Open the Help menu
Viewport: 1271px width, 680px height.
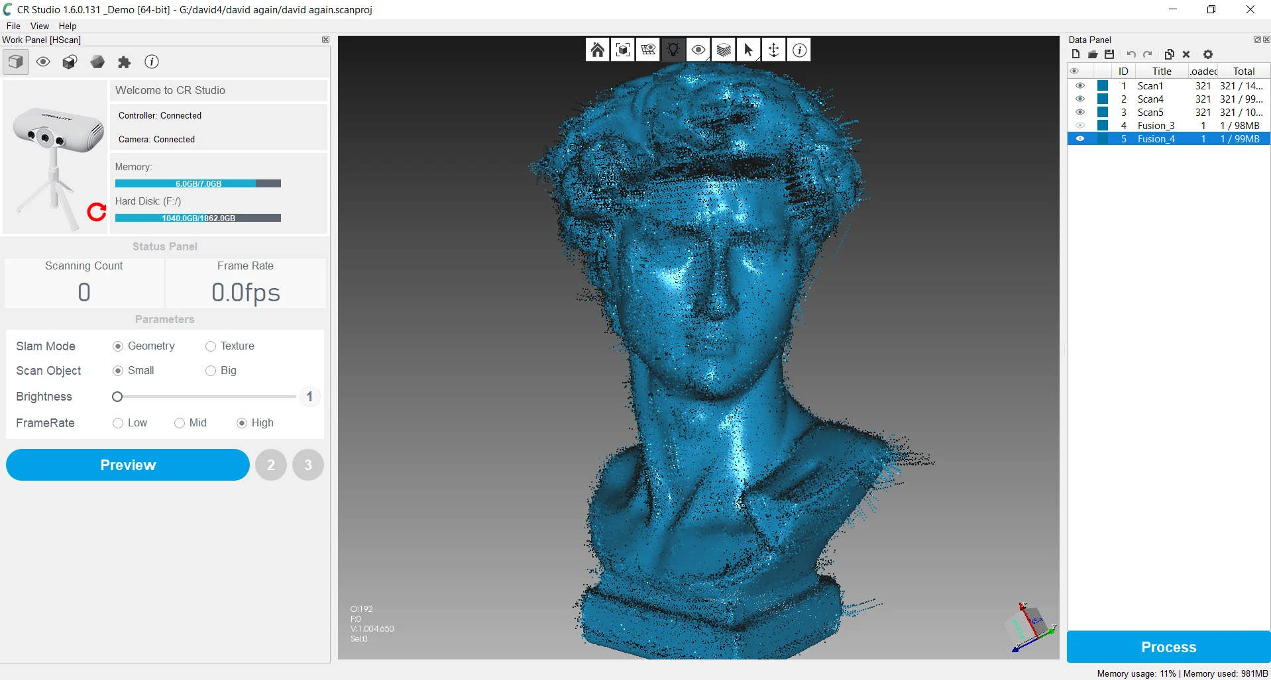pyautogui.click(x=68, y=26)
